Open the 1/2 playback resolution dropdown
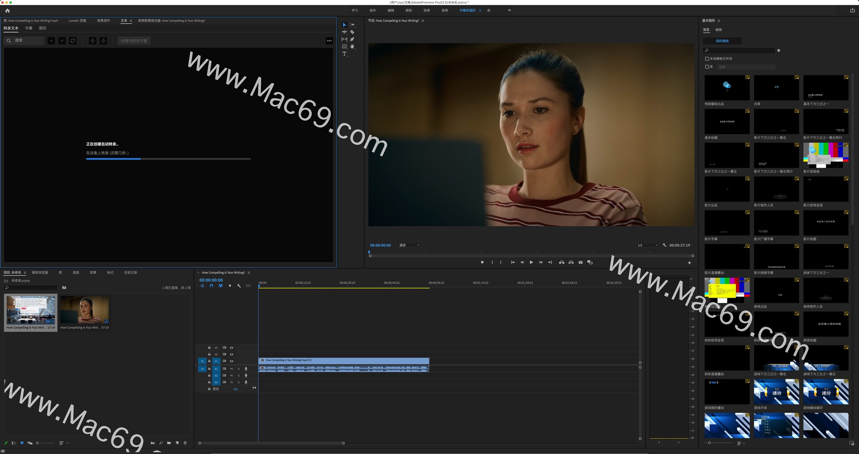 pos(648,245)
